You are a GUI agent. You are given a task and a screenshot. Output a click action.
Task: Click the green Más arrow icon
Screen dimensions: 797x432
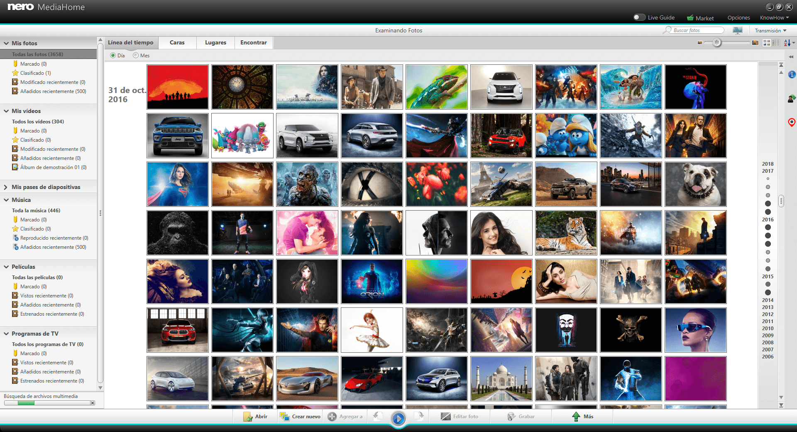576,417
